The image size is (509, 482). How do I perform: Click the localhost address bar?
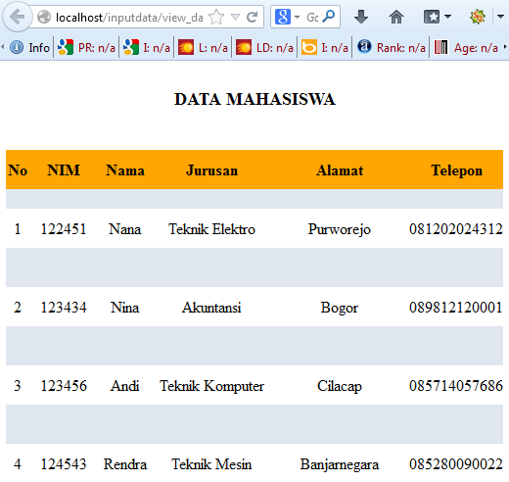click(129, 17)
